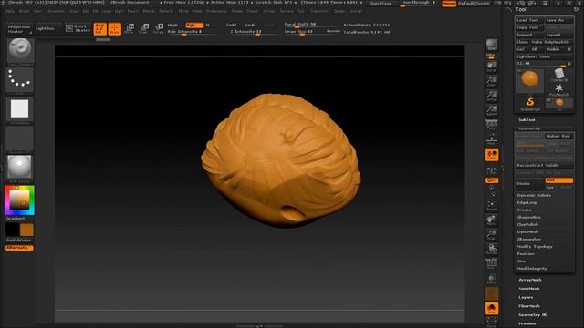The height and width of the screenshot is (328, 584).
Task: Select the Zoom canvas icon
Action: pyautogui.click(x=492, y=81)
